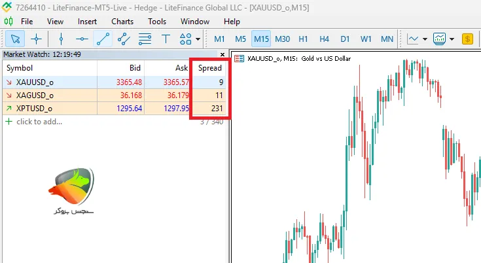Expand the chart type dropdown

[425, 39]
